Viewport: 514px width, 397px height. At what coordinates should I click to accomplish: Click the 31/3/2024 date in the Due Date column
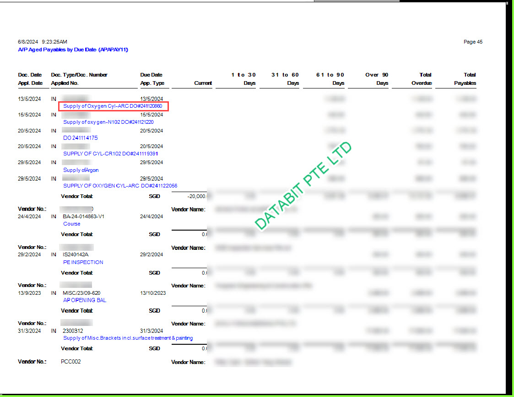pos(151,331)
